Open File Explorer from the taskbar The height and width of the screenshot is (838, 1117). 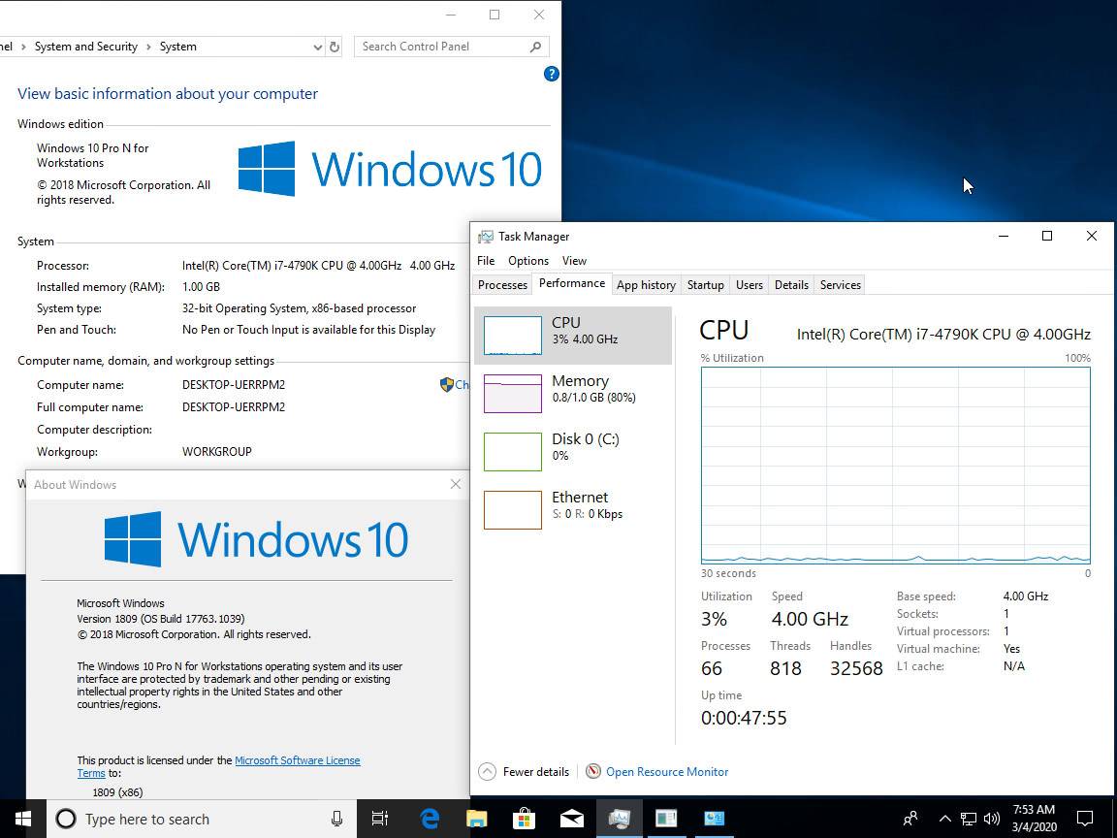coord(477,819)
